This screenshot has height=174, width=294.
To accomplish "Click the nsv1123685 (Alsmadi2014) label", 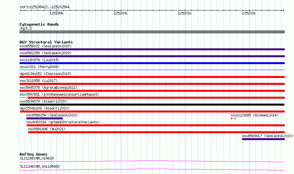I will (x=255, y=115).
